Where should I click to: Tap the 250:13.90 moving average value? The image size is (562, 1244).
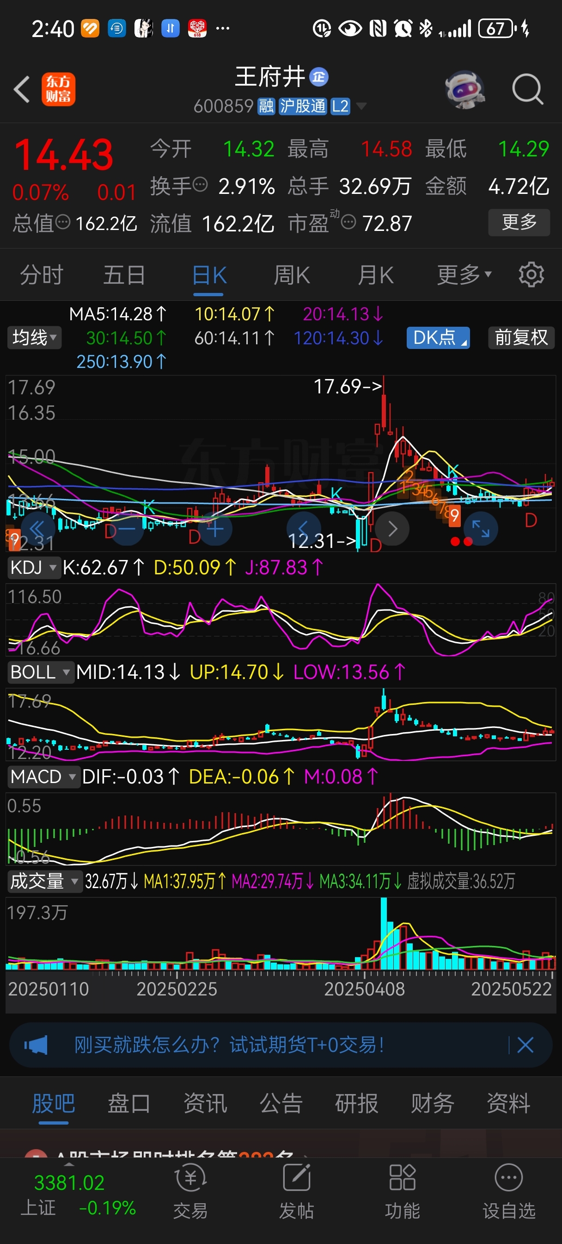pos(122,361)
